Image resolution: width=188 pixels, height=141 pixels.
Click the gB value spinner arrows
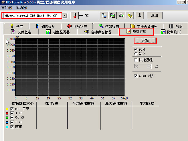(x=149, y=66)
